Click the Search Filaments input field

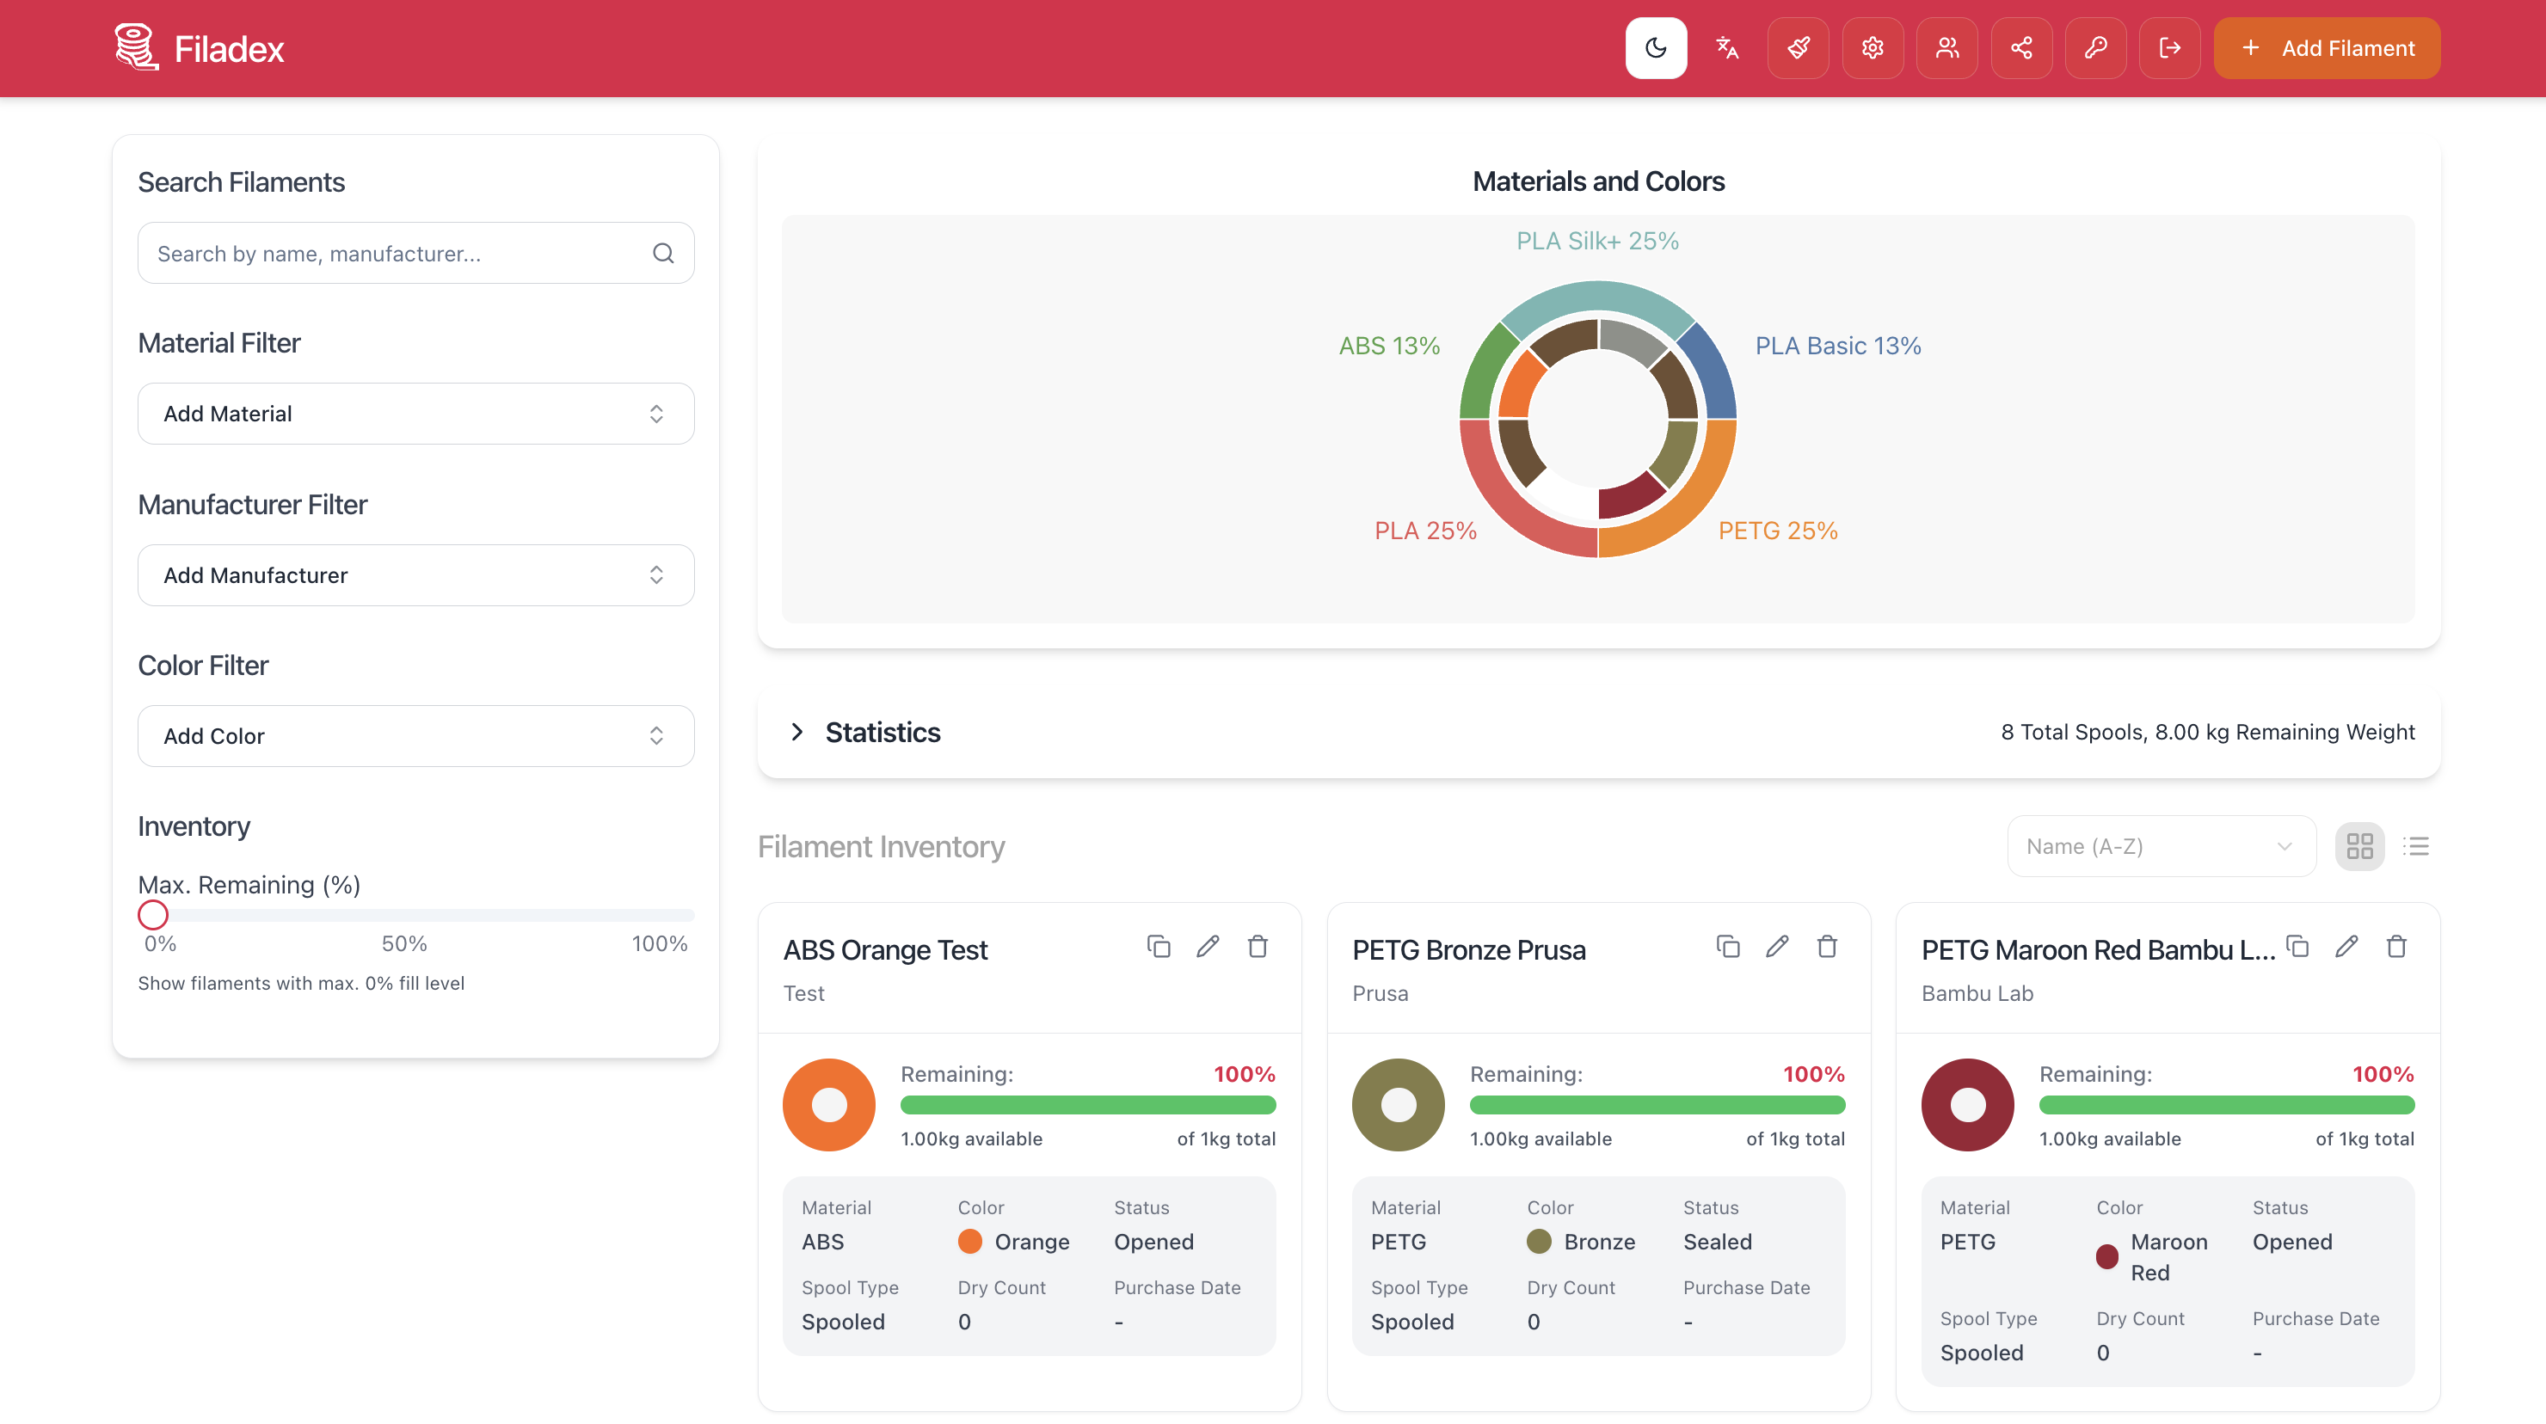396,253
